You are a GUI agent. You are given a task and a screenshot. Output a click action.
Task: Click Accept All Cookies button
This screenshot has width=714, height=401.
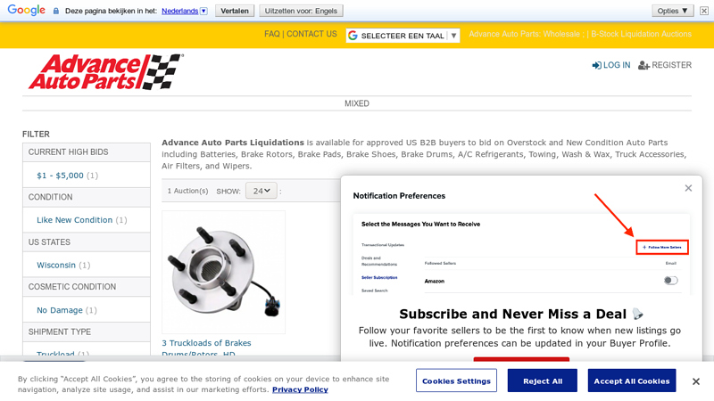[632, 381]
